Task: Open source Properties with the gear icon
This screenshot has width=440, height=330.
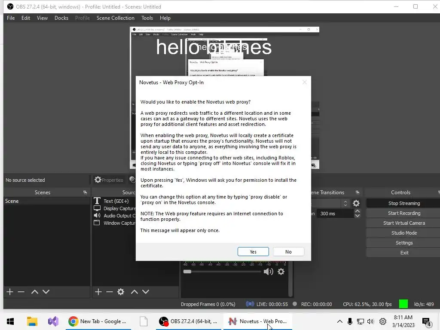Action: tap(109, 180)
